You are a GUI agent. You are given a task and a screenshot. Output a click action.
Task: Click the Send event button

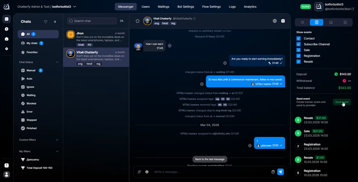[x=342, y=102]
